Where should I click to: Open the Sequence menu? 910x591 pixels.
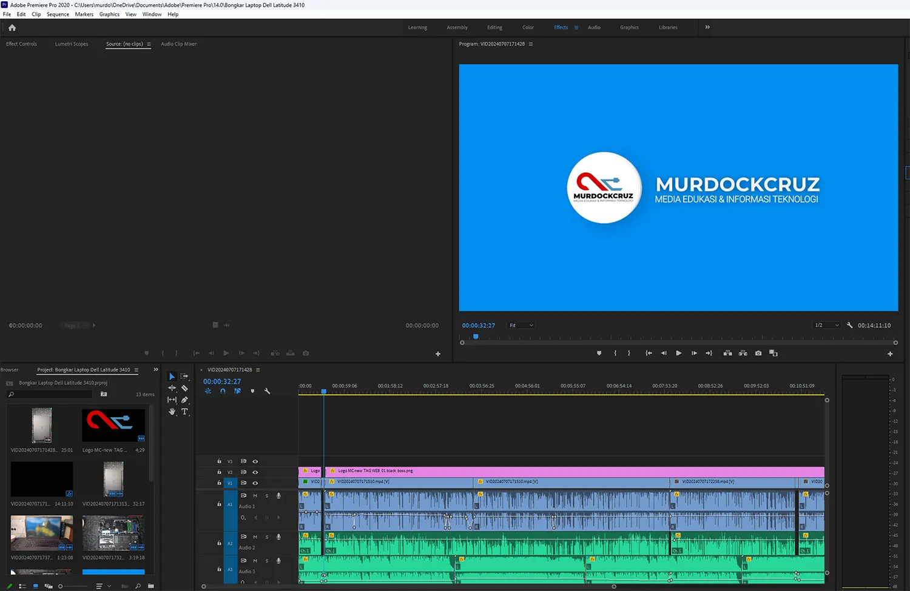pyautogui.click(x=58, y=15)
